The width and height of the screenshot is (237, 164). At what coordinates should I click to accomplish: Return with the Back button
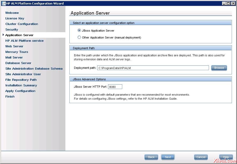pyautogui.click(x=151, y=157)
